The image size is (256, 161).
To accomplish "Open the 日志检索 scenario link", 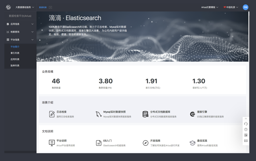I will click(x=62, y=112).
